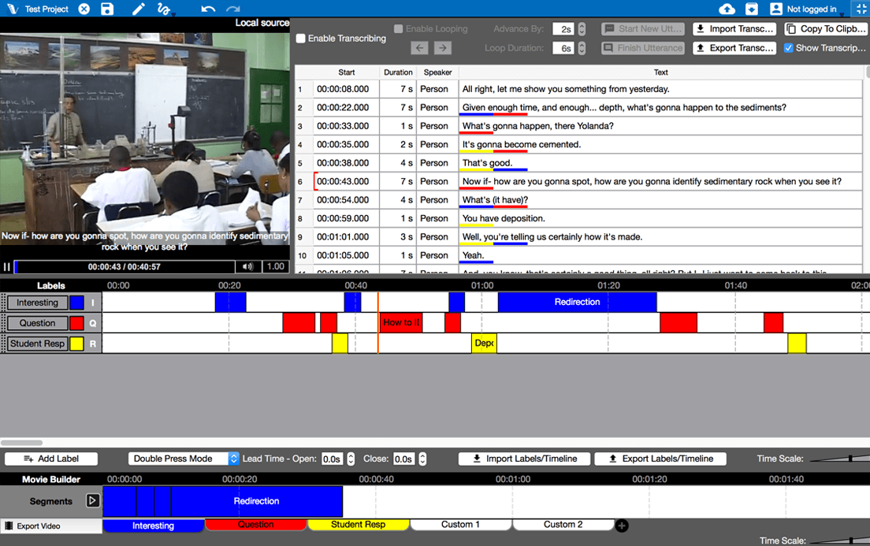Screen dimensions: 870x546
Task: Click the Redirection segment in Interesting timeline
Action: tap(577, 302)
